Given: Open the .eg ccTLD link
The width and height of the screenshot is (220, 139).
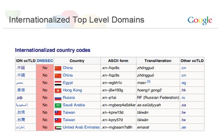Looking at the screenshot, I should point(183,83).
